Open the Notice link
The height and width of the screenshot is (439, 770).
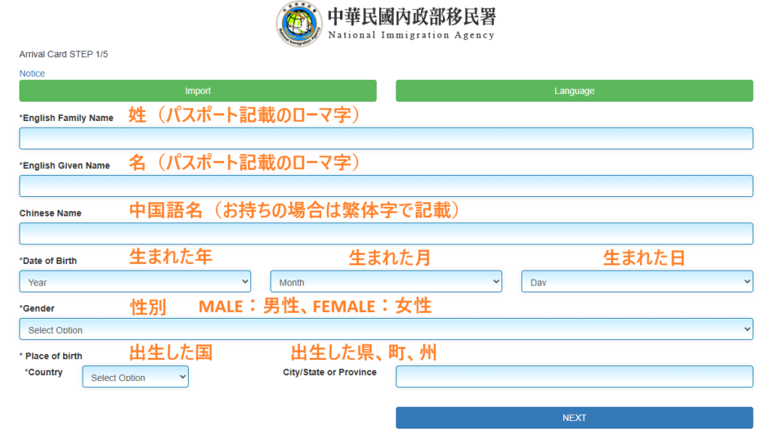(x=32, y=74)
